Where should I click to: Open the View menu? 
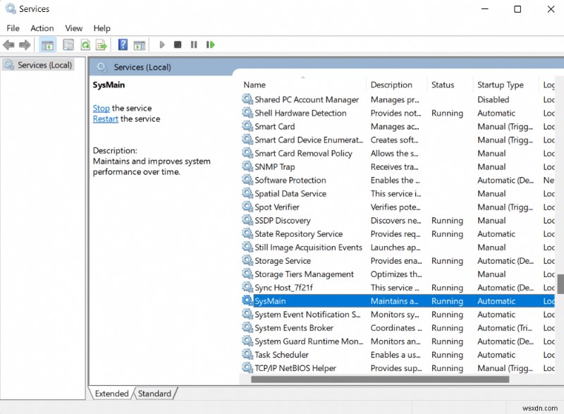click(x=73, y=28)
